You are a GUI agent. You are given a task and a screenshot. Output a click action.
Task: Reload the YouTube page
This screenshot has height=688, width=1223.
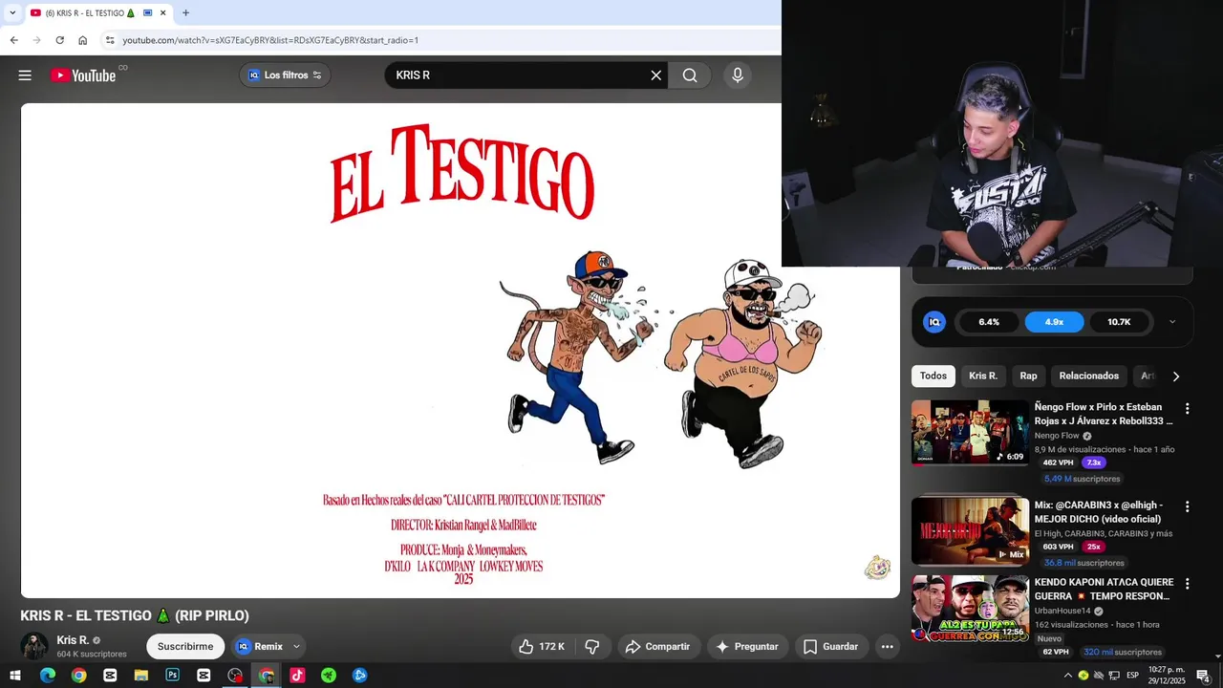(x=59, y=40)
